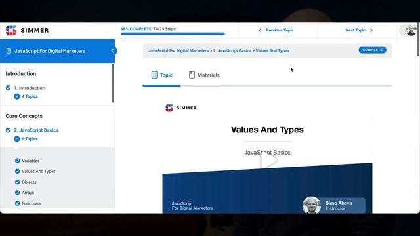Viewport: 420px width, 236px height.
Task: Click the checkmark next to 1. Introduction
Action: point(8,88)
